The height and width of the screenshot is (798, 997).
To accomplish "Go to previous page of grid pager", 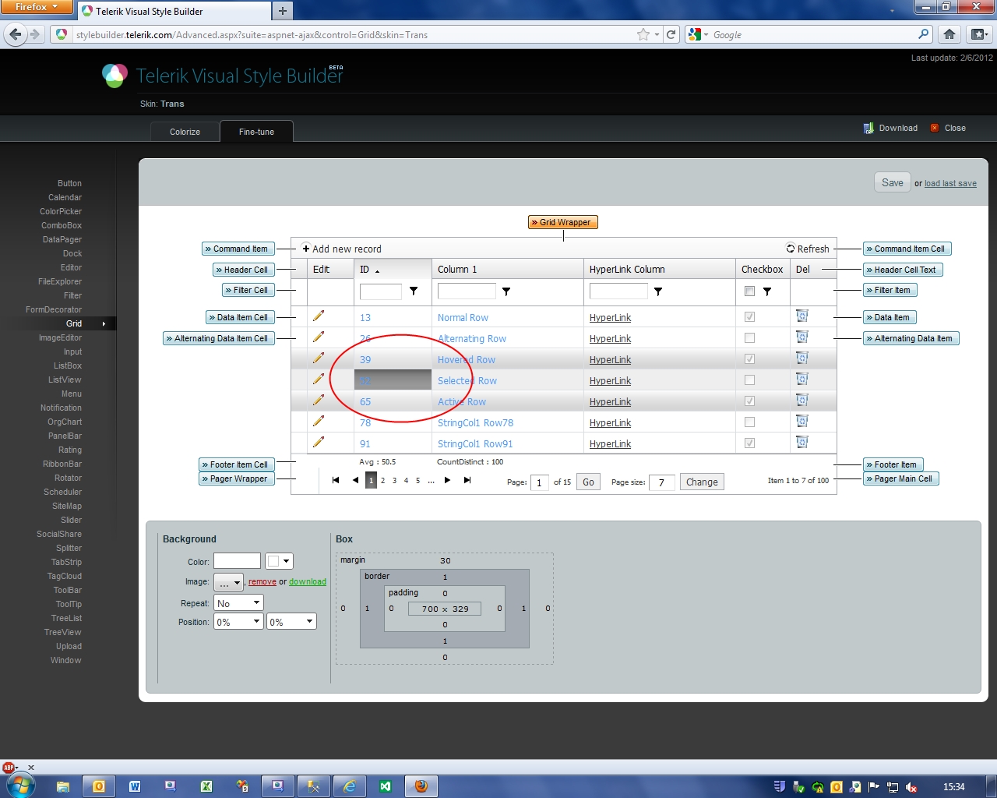I will (355, 480).
